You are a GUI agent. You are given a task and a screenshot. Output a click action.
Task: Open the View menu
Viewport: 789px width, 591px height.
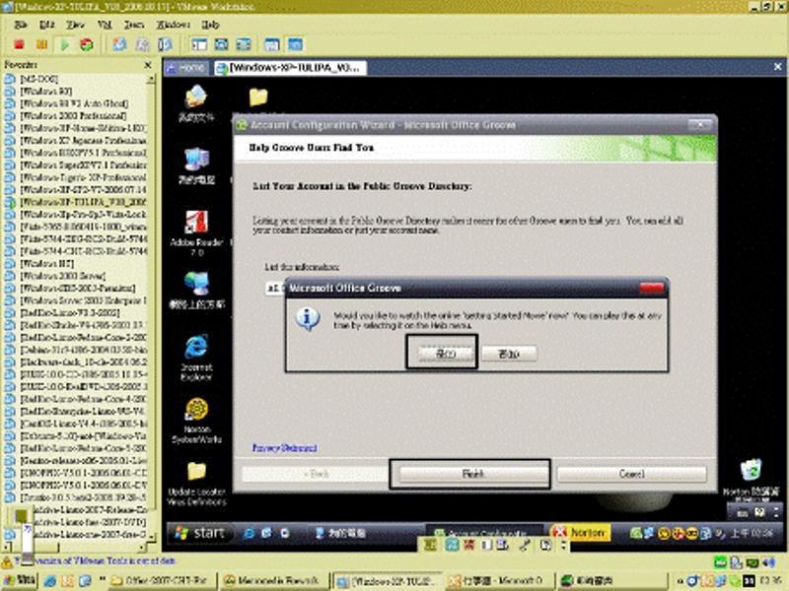click(x=76, y=24)
